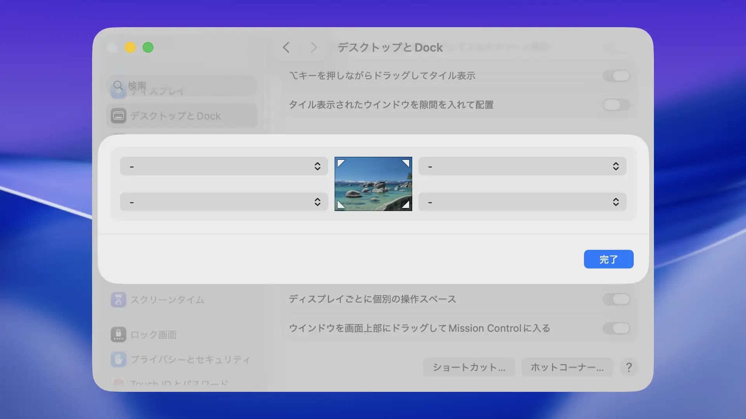Open the top-left hot corner dropdown
Image resolution: width=746 pixels, height=419 pixels.
pyautogui.click(x=224, y=166)
